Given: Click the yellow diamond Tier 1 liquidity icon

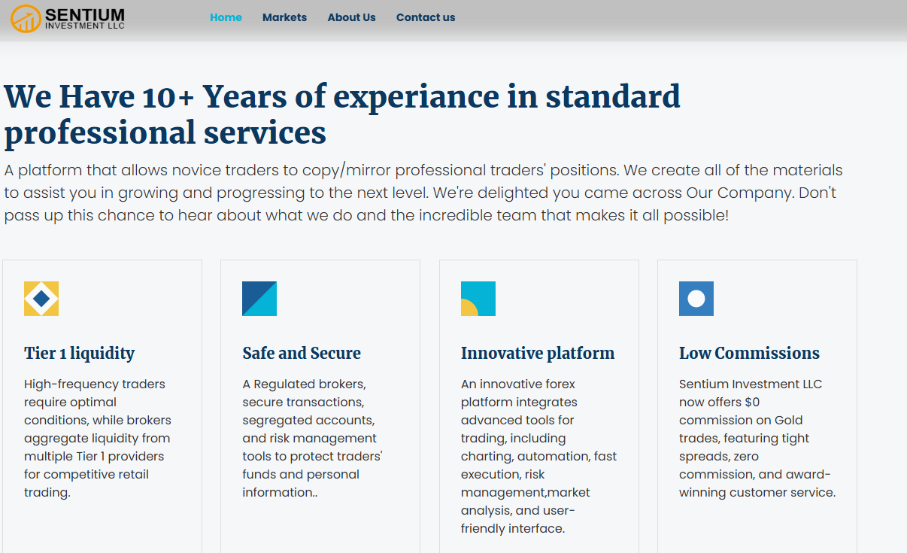Looking at the screenshot, I should (41, 299).
